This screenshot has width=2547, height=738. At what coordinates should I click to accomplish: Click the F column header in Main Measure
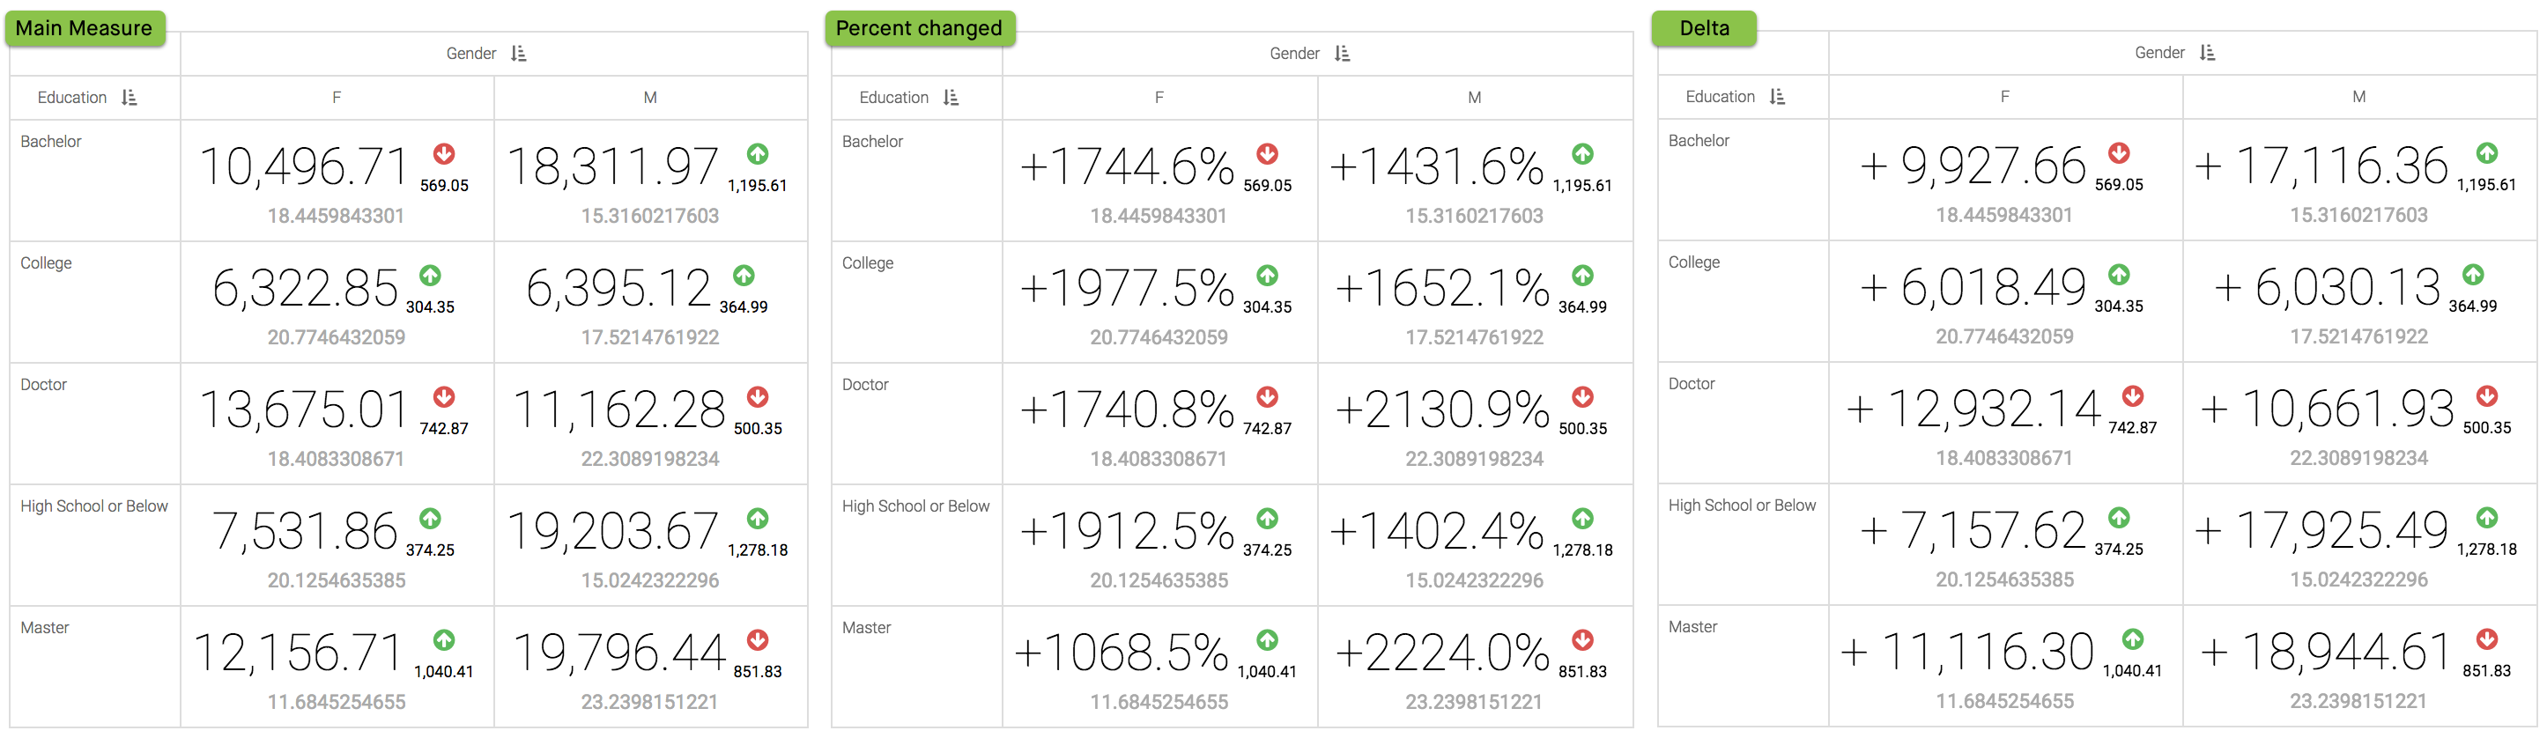[337, 98]
